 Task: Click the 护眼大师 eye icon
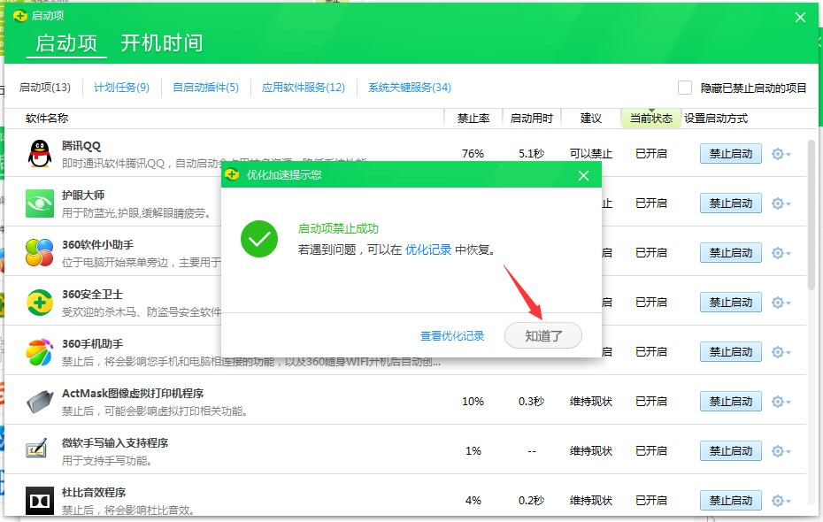(x=40, y=203)
